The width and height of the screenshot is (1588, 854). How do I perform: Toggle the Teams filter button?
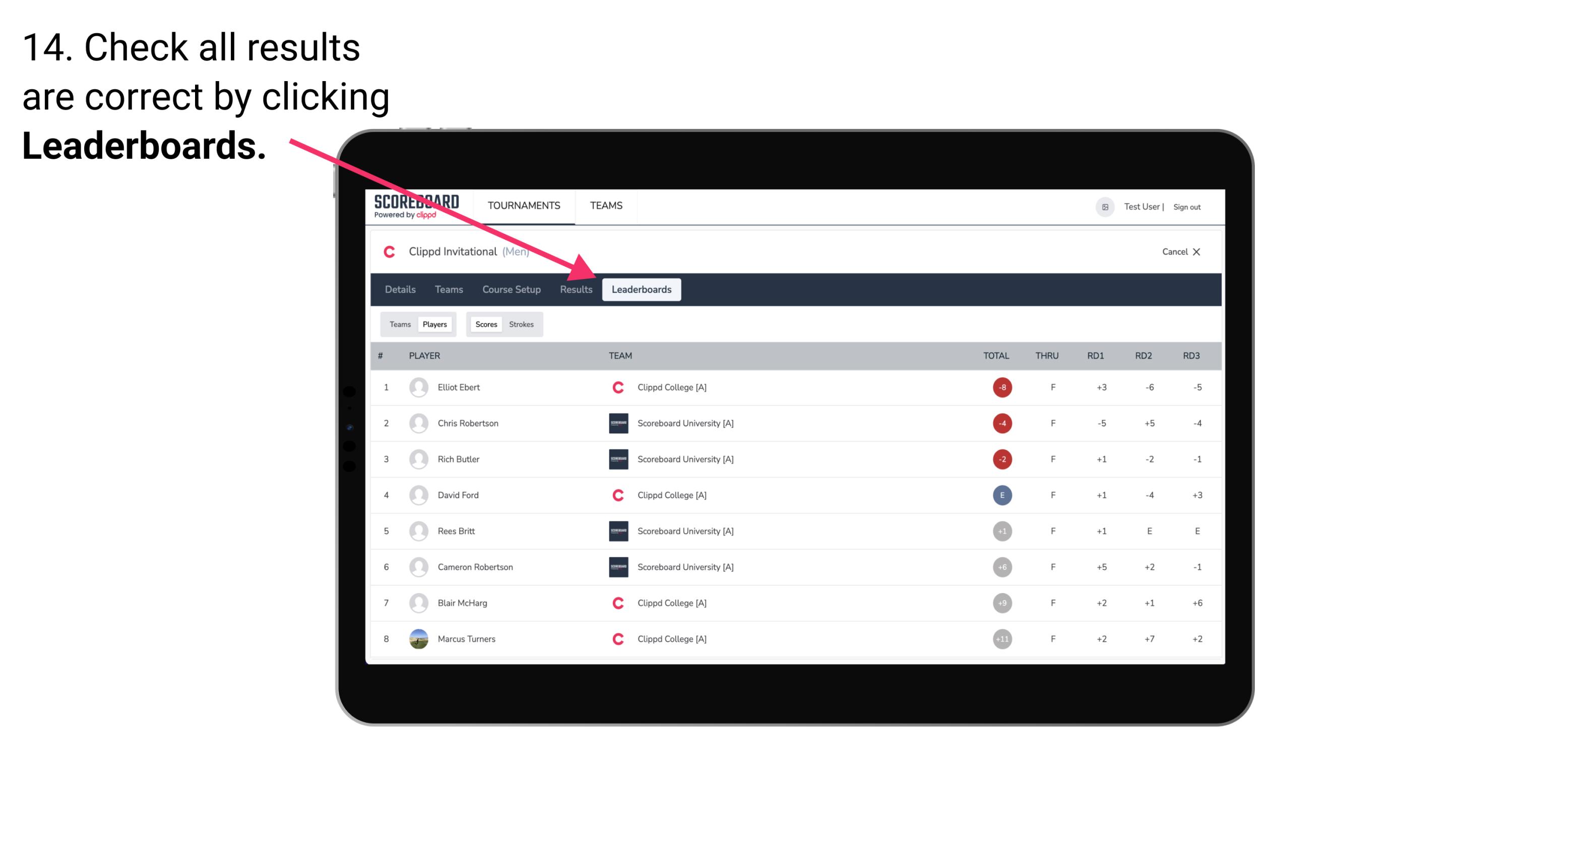pos(399,324)
